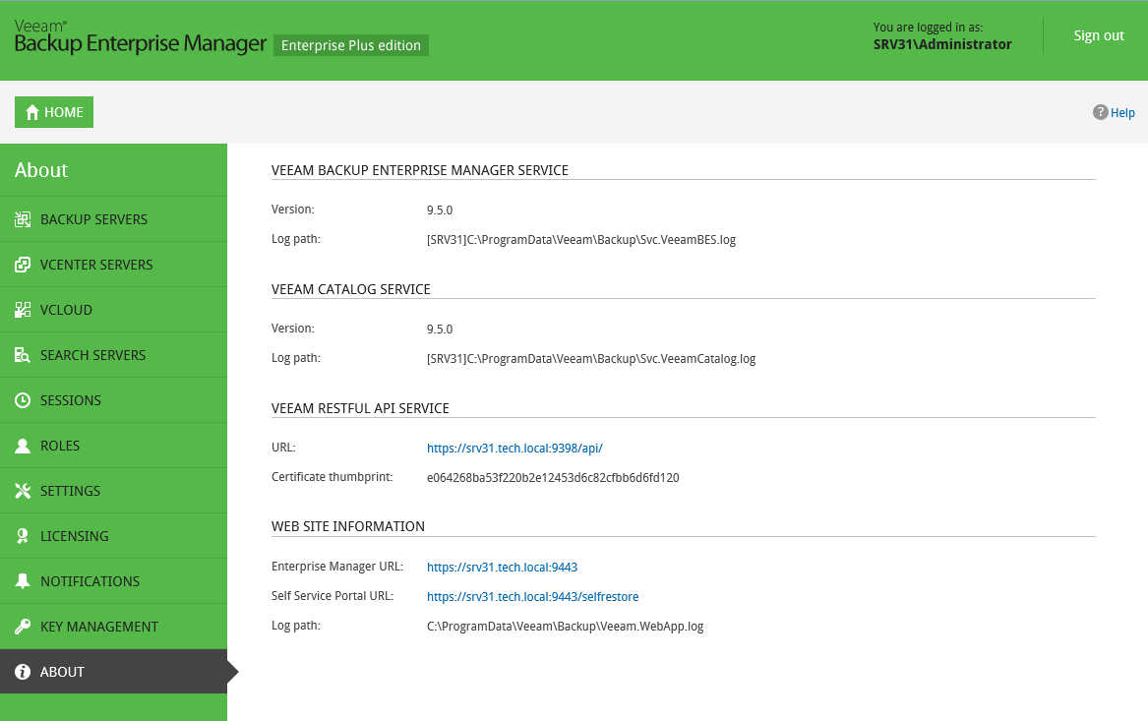Open LICENSING menu item
This screenshot has height=721, width=1148.
[113, 536]
